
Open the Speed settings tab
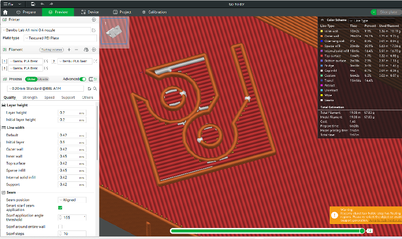pyautogui.click(x=49, y=97)
